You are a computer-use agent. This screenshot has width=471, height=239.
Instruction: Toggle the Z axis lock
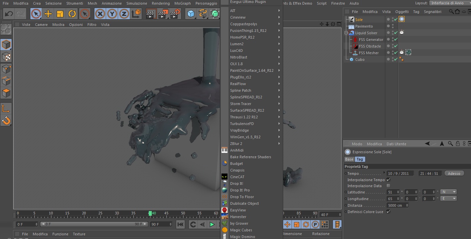coord(124,14)
